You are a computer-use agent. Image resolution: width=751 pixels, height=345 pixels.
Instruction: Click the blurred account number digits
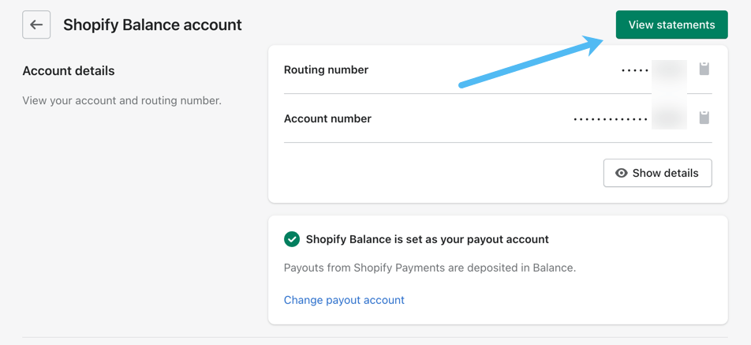point(669,118)
